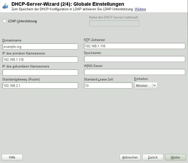Click the NTP-Zeitserver input field
The image size is (188, 163).
pyautogui.click(x=135, y=46)
